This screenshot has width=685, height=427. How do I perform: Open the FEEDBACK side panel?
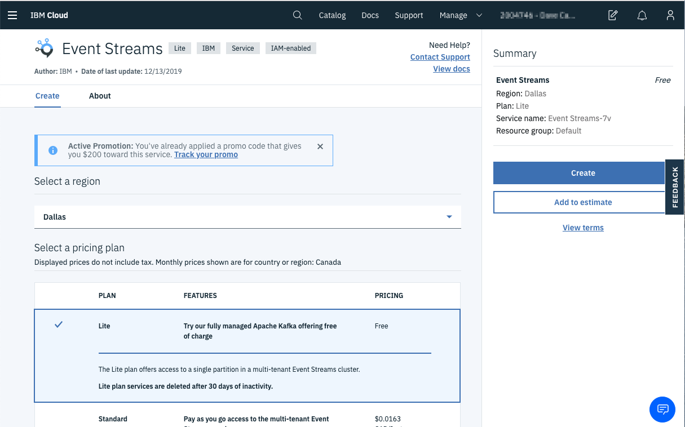(674, 187)
